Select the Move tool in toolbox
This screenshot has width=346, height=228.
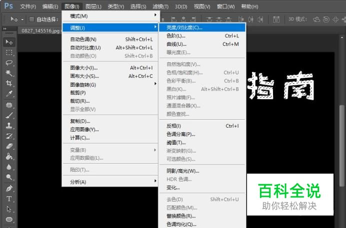(x=9, y=42)
